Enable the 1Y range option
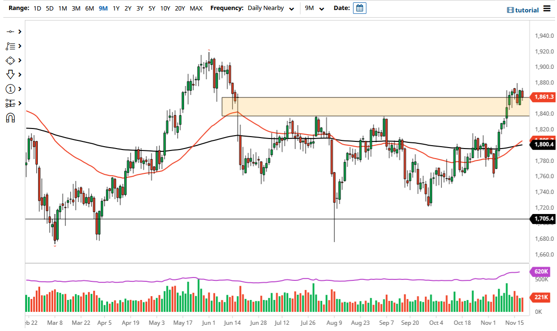This screenshot has height=331, width=557. click(116, 8)
